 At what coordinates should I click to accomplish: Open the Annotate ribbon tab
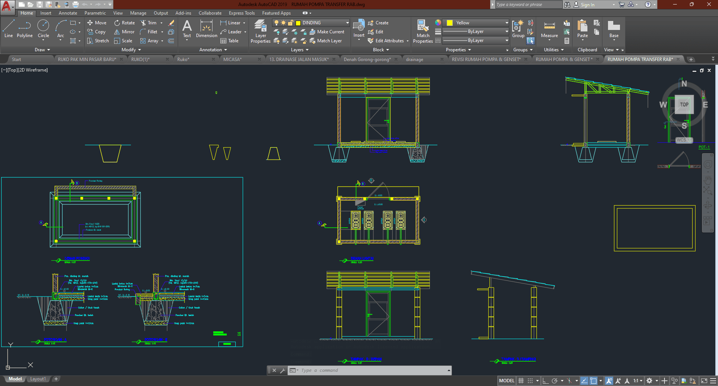pyautogui.click(x=68, y=13)
